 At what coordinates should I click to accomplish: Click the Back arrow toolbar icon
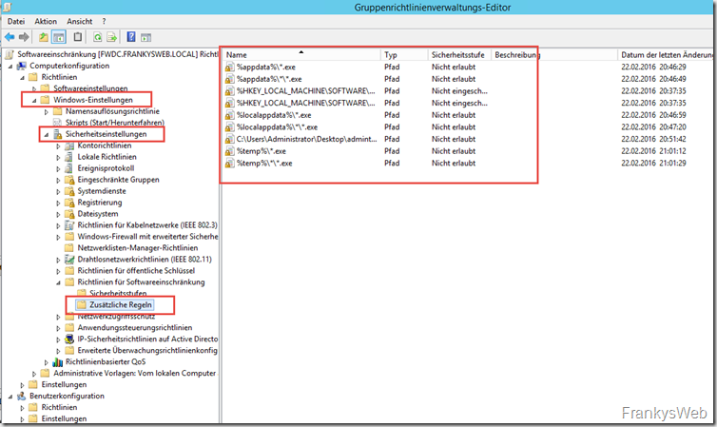10,37
